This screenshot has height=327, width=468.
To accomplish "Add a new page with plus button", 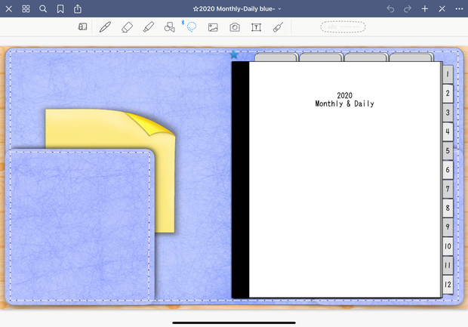I will point(425,8).
